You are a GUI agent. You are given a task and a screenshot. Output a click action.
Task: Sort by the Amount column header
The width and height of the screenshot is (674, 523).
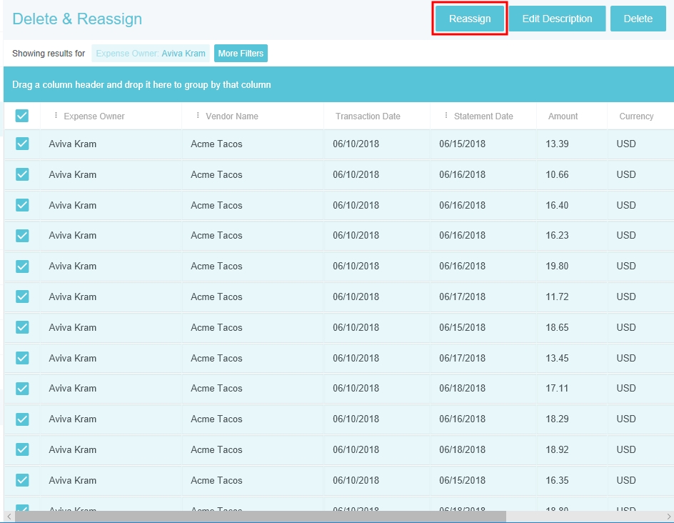pos(563,116)
